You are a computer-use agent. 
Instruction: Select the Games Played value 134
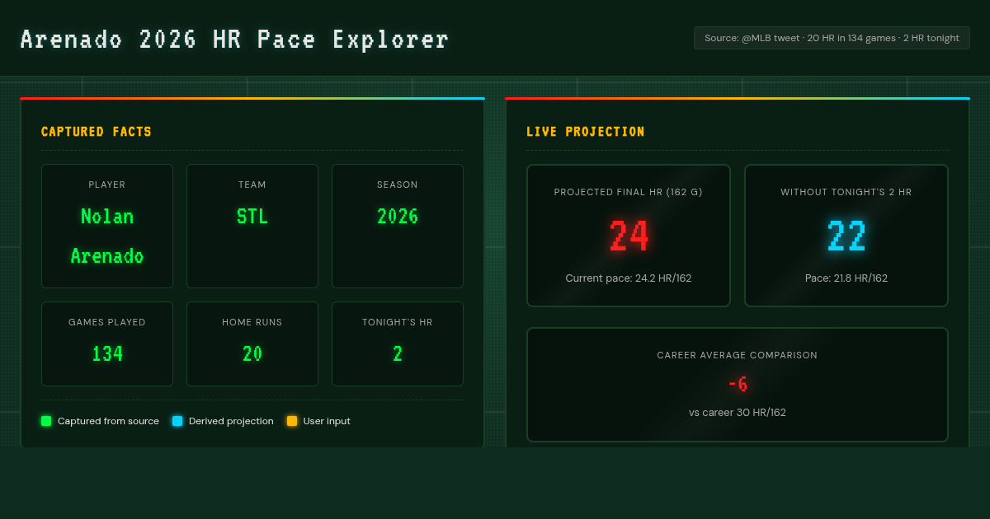point(107,354)
